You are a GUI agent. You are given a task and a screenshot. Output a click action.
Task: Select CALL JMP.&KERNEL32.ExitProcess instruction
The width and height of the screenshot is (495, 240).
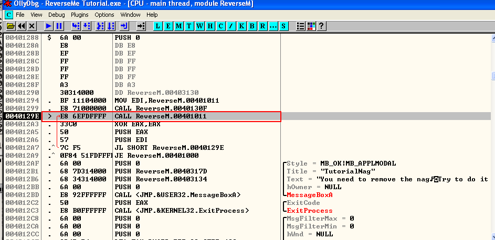pyautogui.click(x=182, y=211)
